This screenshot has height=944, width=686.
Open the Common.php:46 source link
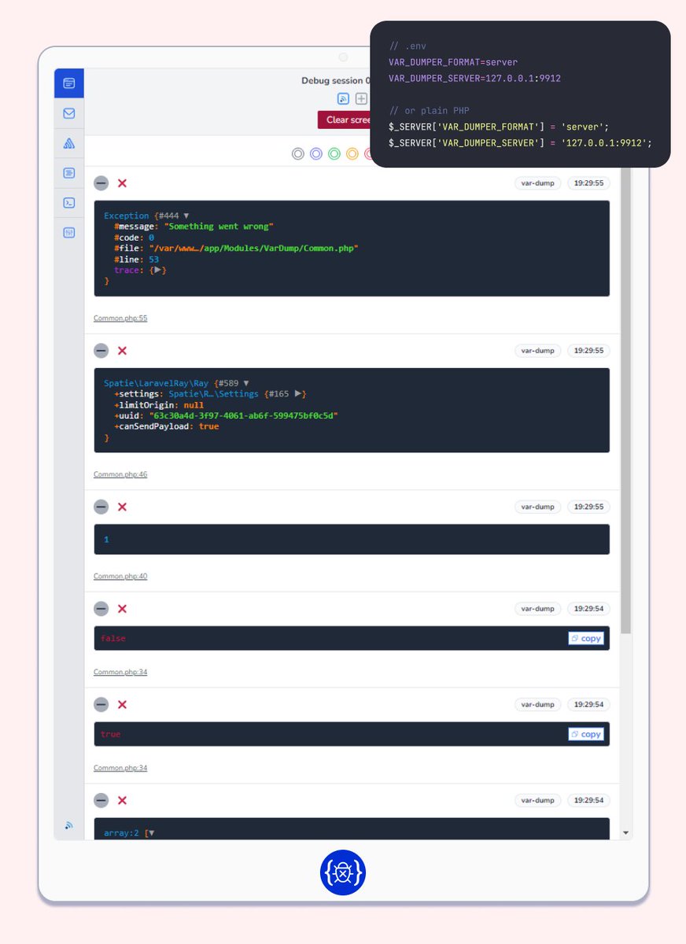point(120,475)
